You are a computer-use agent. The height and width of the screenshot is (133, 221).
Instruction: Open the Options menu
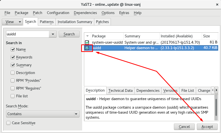108,13
